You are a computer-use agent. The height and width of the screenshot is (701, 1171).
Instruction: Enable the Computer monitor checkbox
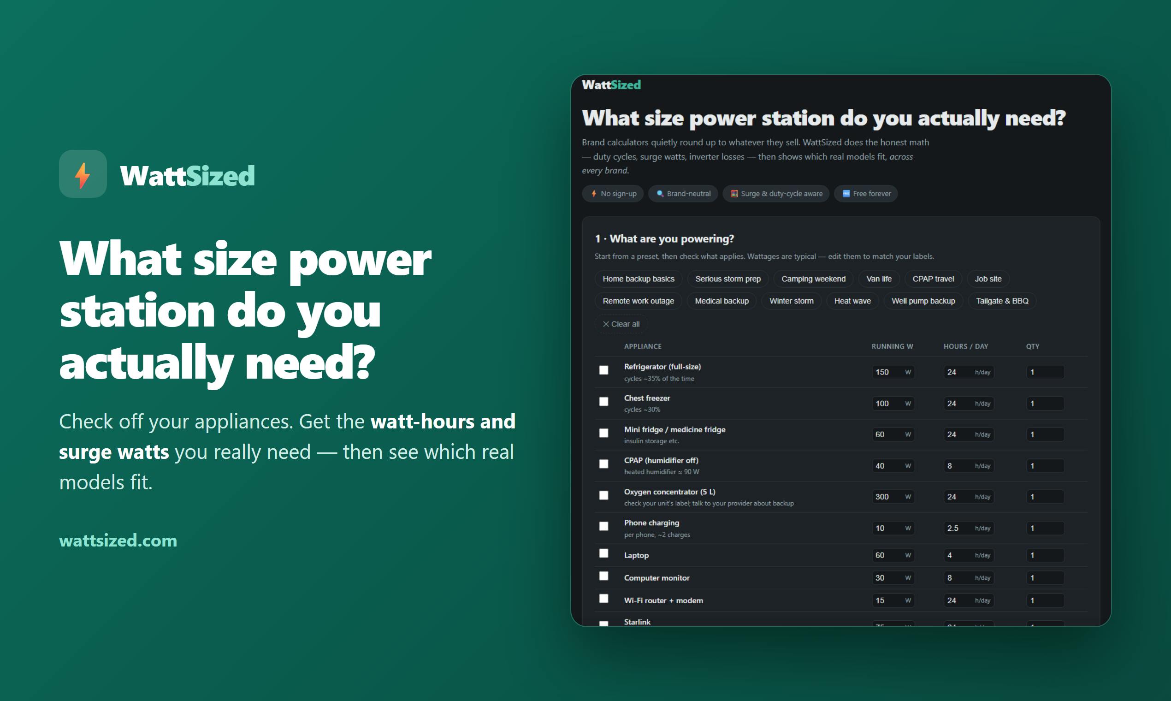point(603,576)
